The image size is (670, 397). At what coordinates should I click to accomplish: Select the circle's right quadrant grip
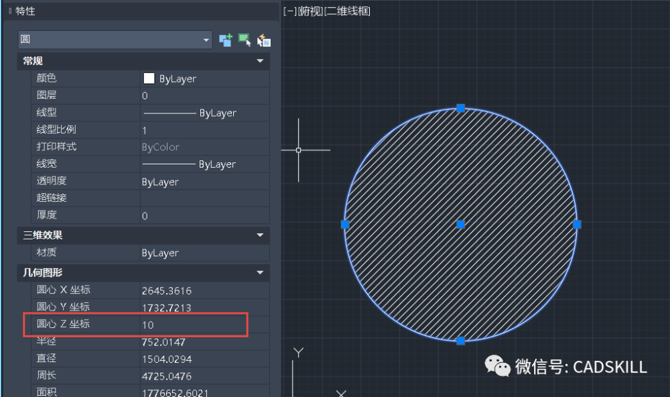[577, 224]
